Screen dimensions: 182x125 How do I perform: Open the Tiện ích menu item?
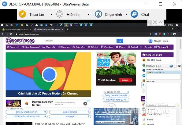pos(93,47)
